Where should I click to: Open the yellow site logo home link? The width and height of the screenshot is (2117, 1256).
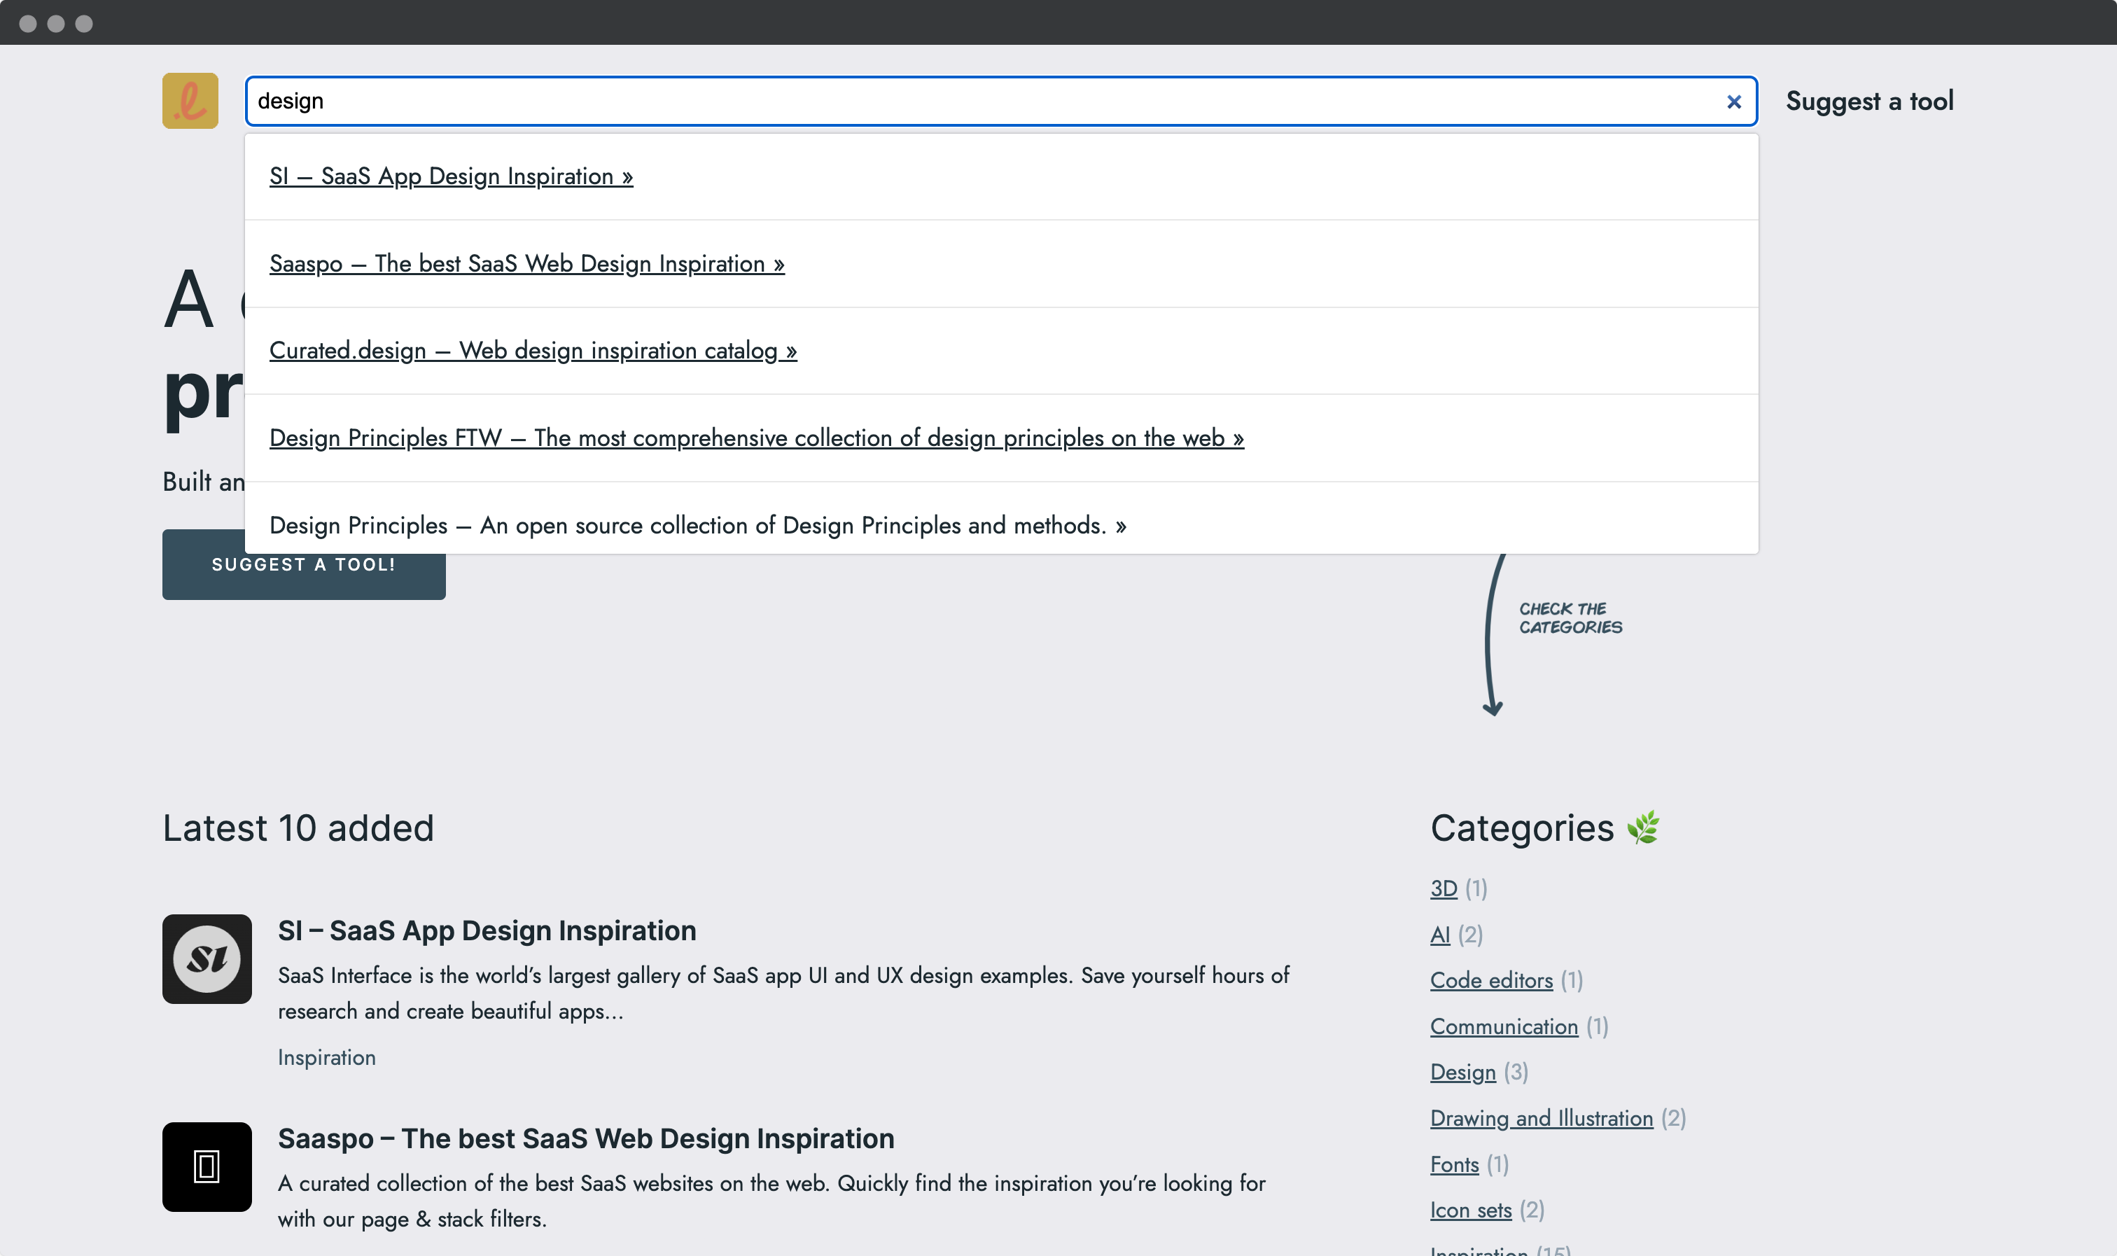(190, 101)
